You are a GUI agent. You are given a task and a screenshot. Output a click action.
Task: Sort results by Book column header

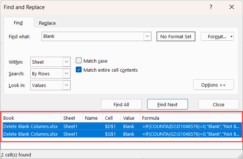[31, 118]
